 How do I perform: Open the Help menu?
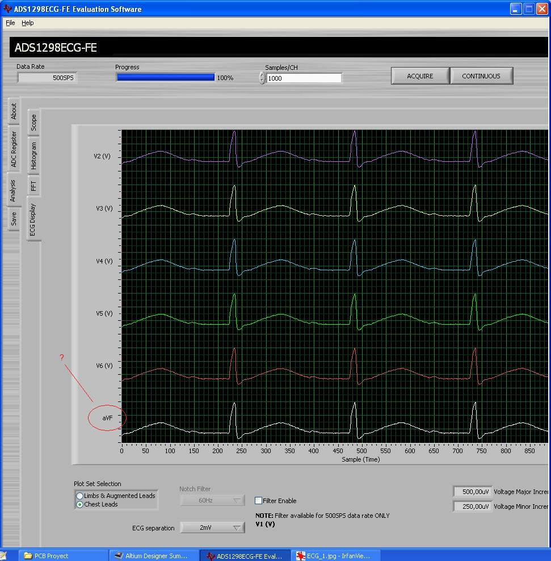coord(28,23)
